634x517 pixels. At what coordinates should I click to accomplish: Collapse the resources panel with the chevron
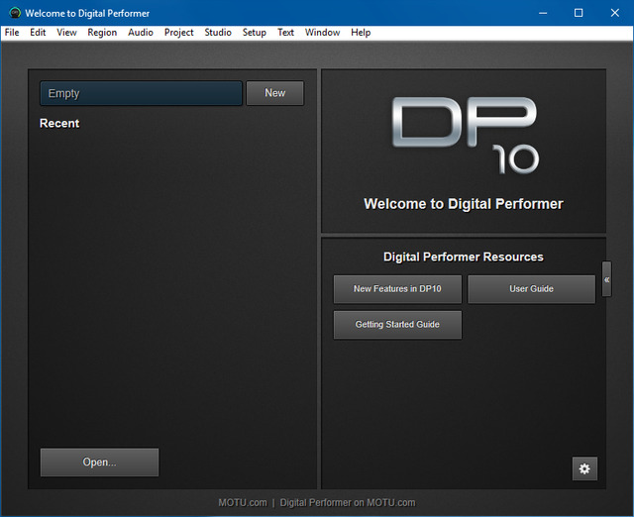pyautogui.click(x=606, y=280)
